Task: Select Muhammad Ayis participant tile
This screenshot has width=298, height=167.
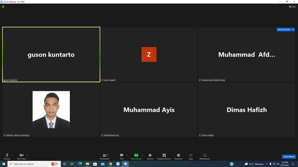Action: (149, 109)
